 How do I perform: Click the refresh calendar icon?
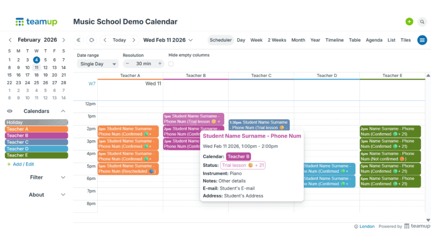click(91, 40)
